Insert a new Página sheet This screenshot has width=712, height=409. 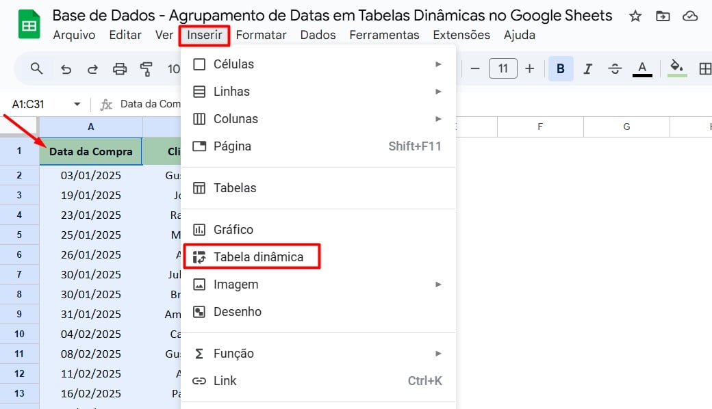click(318, 146)
